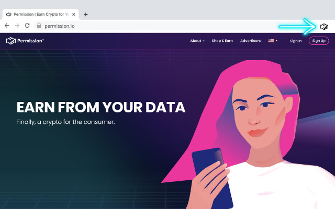This screenshot has height=209, width=335.
Task: Click the Permission wordmark text in header
Action: (30, 41)
